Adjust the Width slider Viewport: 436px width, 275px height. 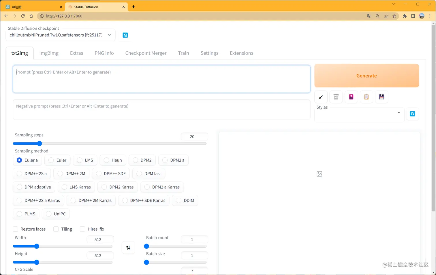(x=63, y=246)
